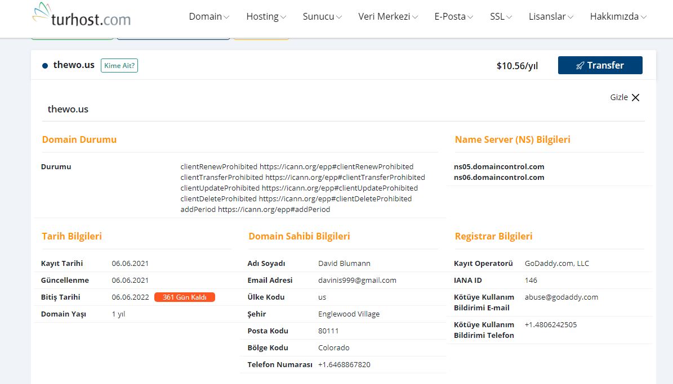Select the phone number +1.6468867820
This screenshot has height=384, width=673.
point(344,365)
